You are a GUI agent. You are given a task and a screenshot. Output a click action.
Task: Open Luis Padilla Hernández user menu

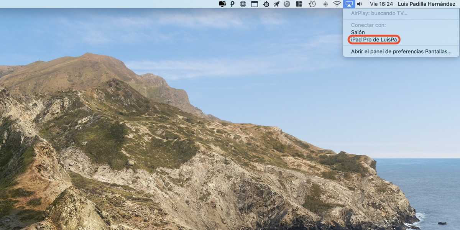(x=426, y=4)
